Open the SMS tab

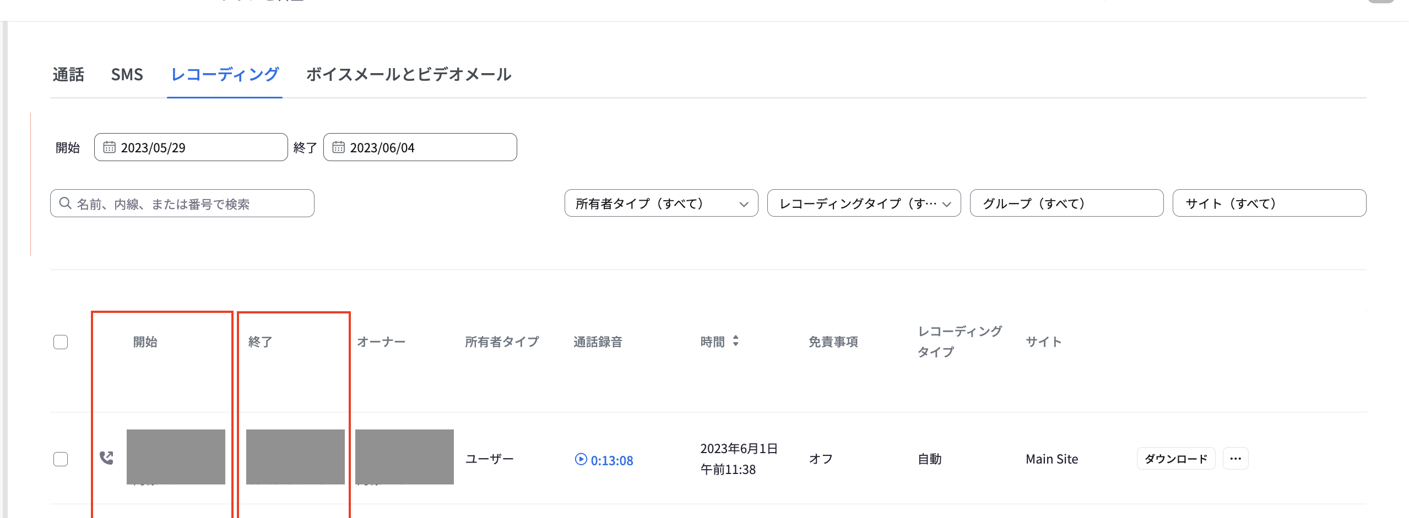click(x=127, y=74)
